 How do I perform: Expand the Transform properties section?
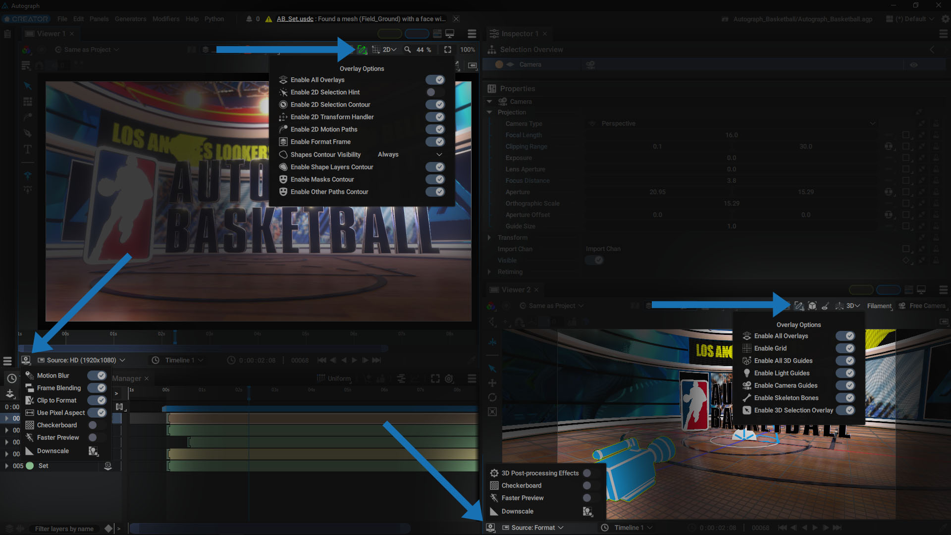489,238
